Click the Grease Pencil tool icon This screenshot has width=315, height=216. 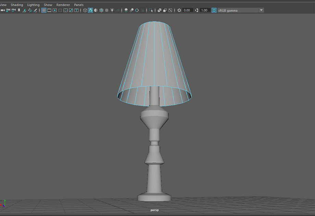pyautogui.click(x=35, y=10)
